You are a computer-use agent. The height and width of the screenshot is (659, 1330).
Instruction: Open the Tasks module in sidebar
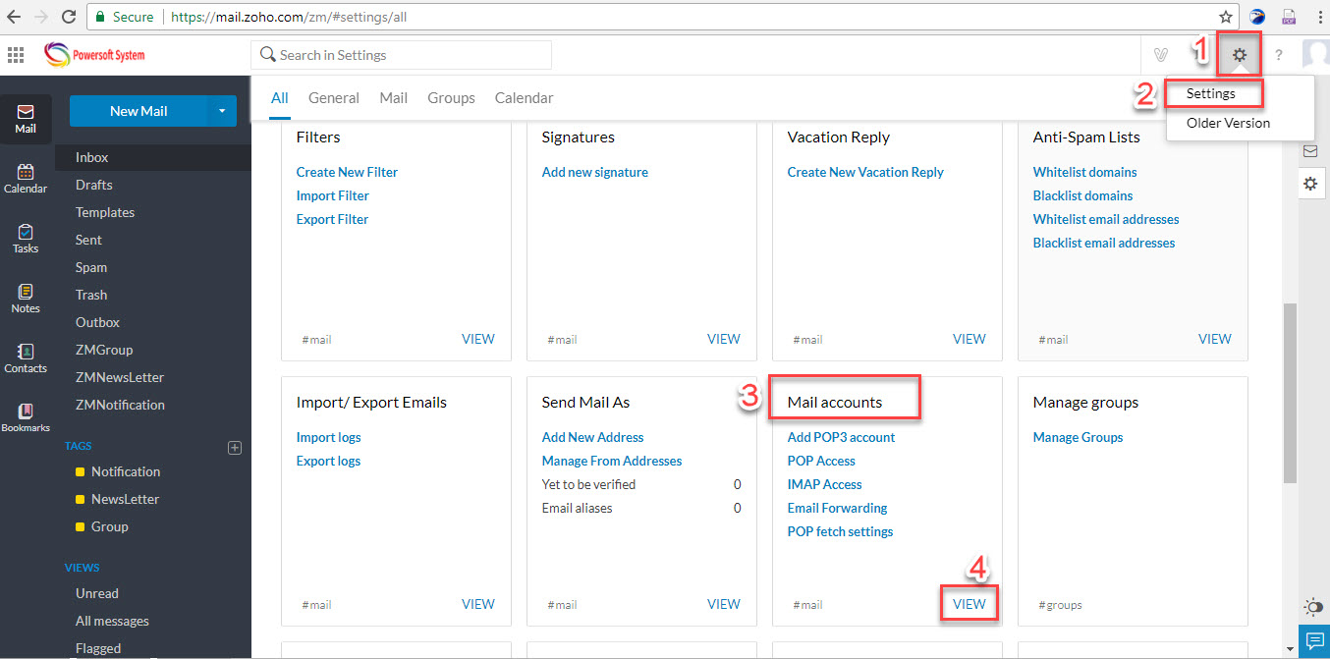[x=26, y=239]
